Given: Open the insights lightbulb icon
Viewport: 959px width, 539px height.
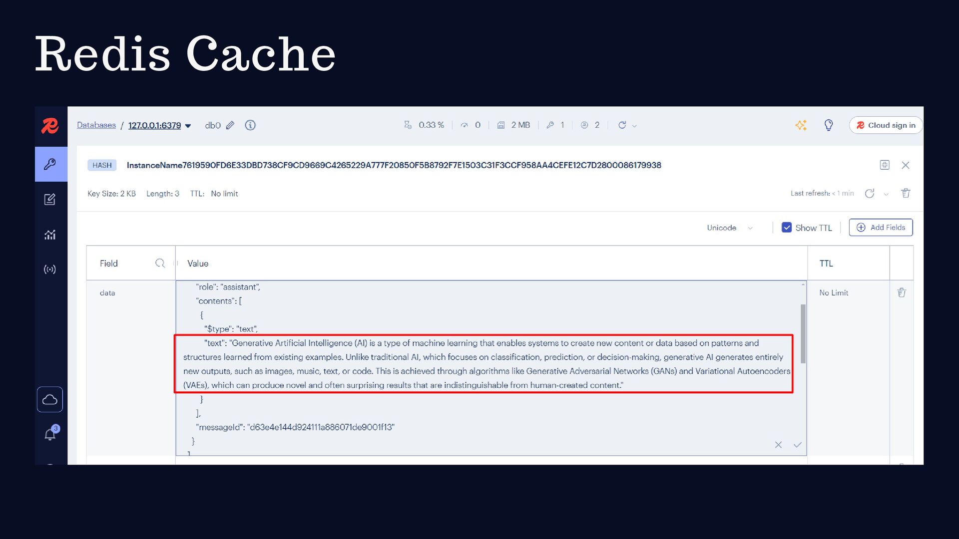Looking at the screenshot, I should tap(828, 125).
